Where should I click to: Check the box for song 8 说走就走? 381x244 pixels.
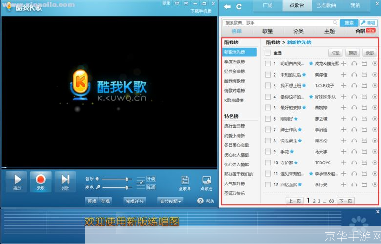pyautogui.click(x=268, y=141)
